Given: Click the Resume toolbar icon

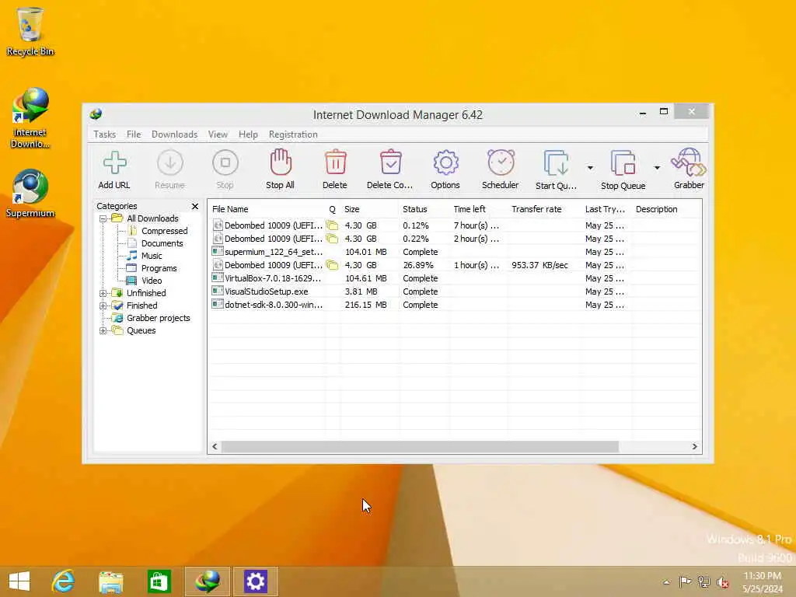Looking at the screenshot, I should pos(169,162).
